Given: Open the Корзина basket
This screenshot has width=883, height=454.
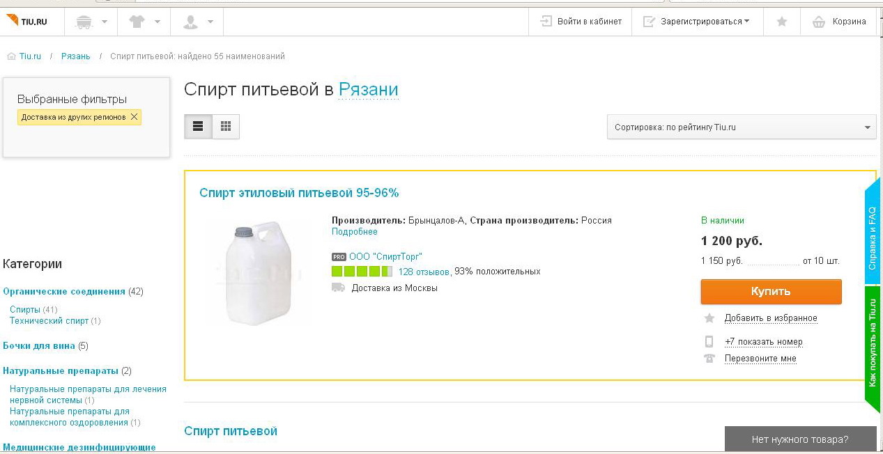Looking at the screenshot, I should pos(839,22).
